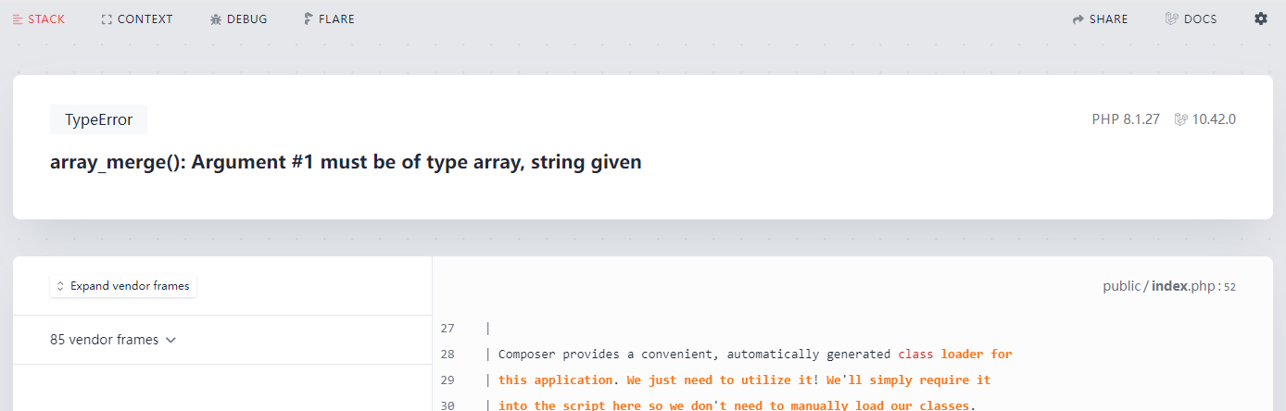Viewport: 1286px width, 411px height.
Task: Click chevron next to 85 vendor frames
Action: click(170, 340)
